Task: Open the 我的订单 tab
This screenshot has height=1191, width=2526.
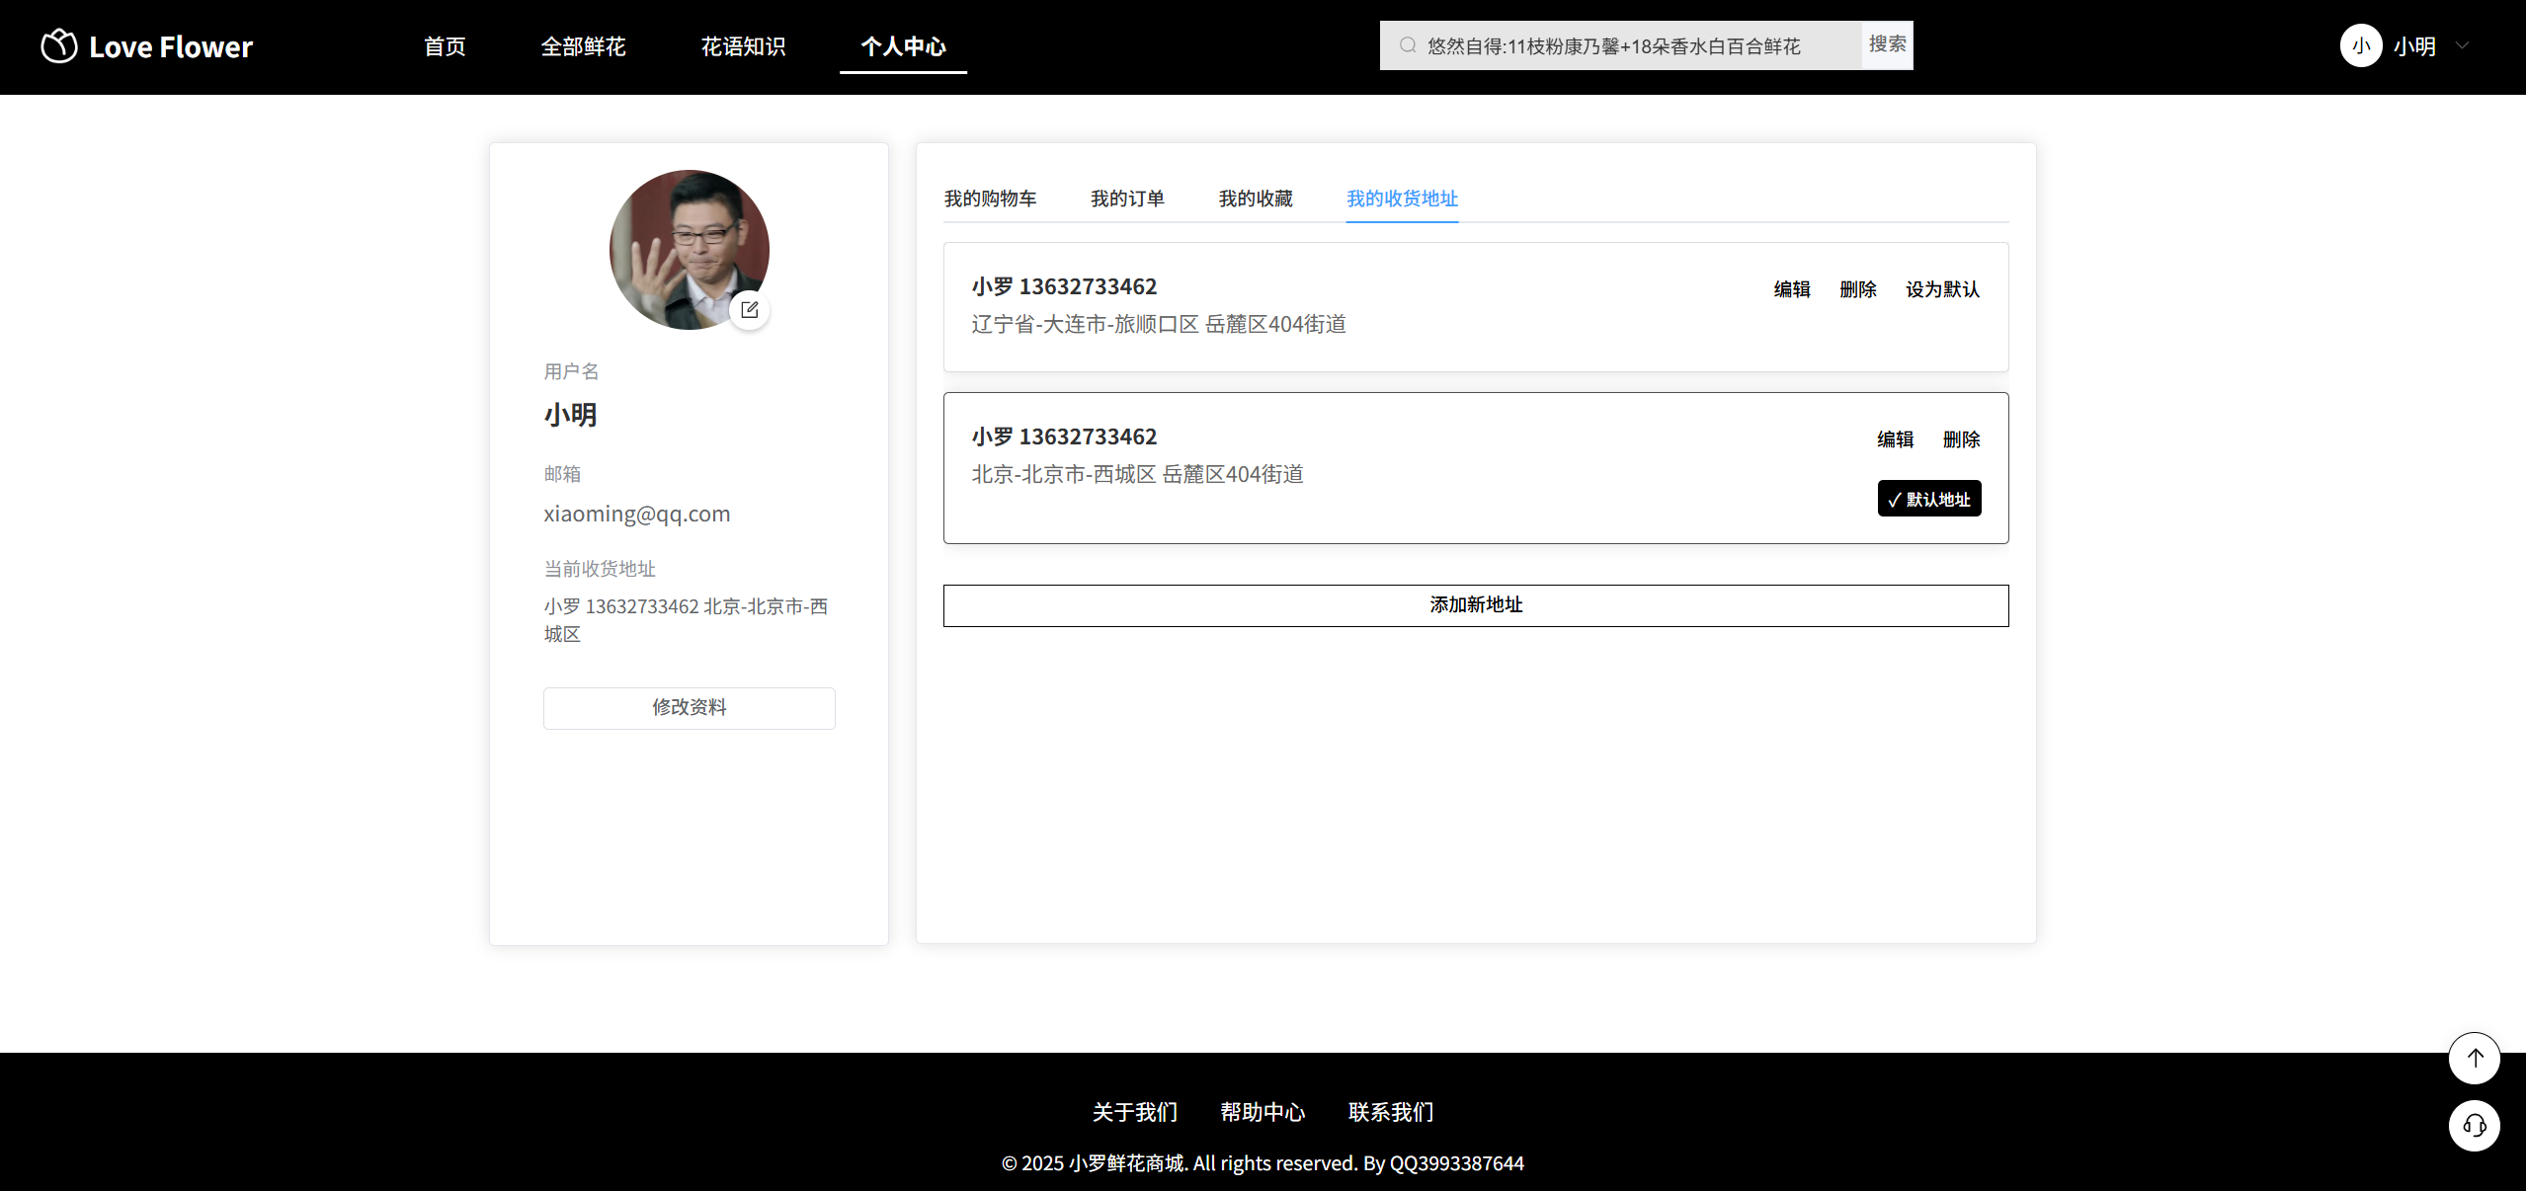Action: pyautogui.click(x=1127, y=198)
